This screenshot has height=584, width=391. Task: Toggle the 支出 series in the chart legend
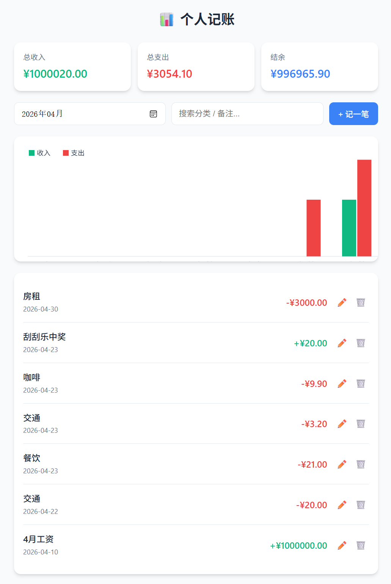click(x=74, y=153)
